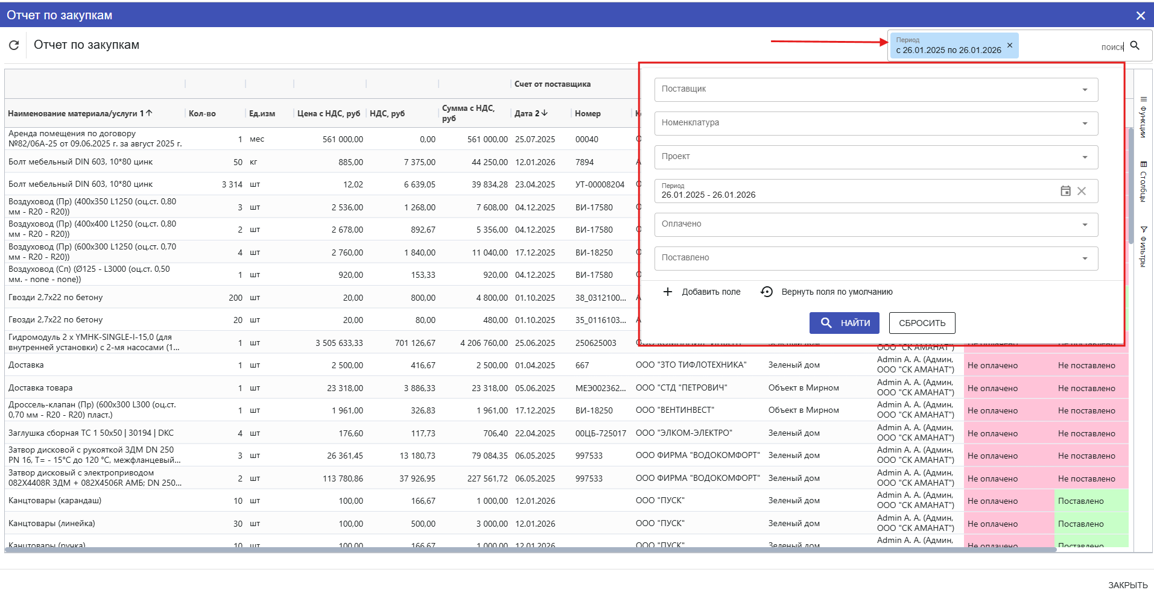This screenshot has height=596, width=1154.
Task: Click the ЗАКРЫТЬ button at bottom
Action: tap(1127, 585)
